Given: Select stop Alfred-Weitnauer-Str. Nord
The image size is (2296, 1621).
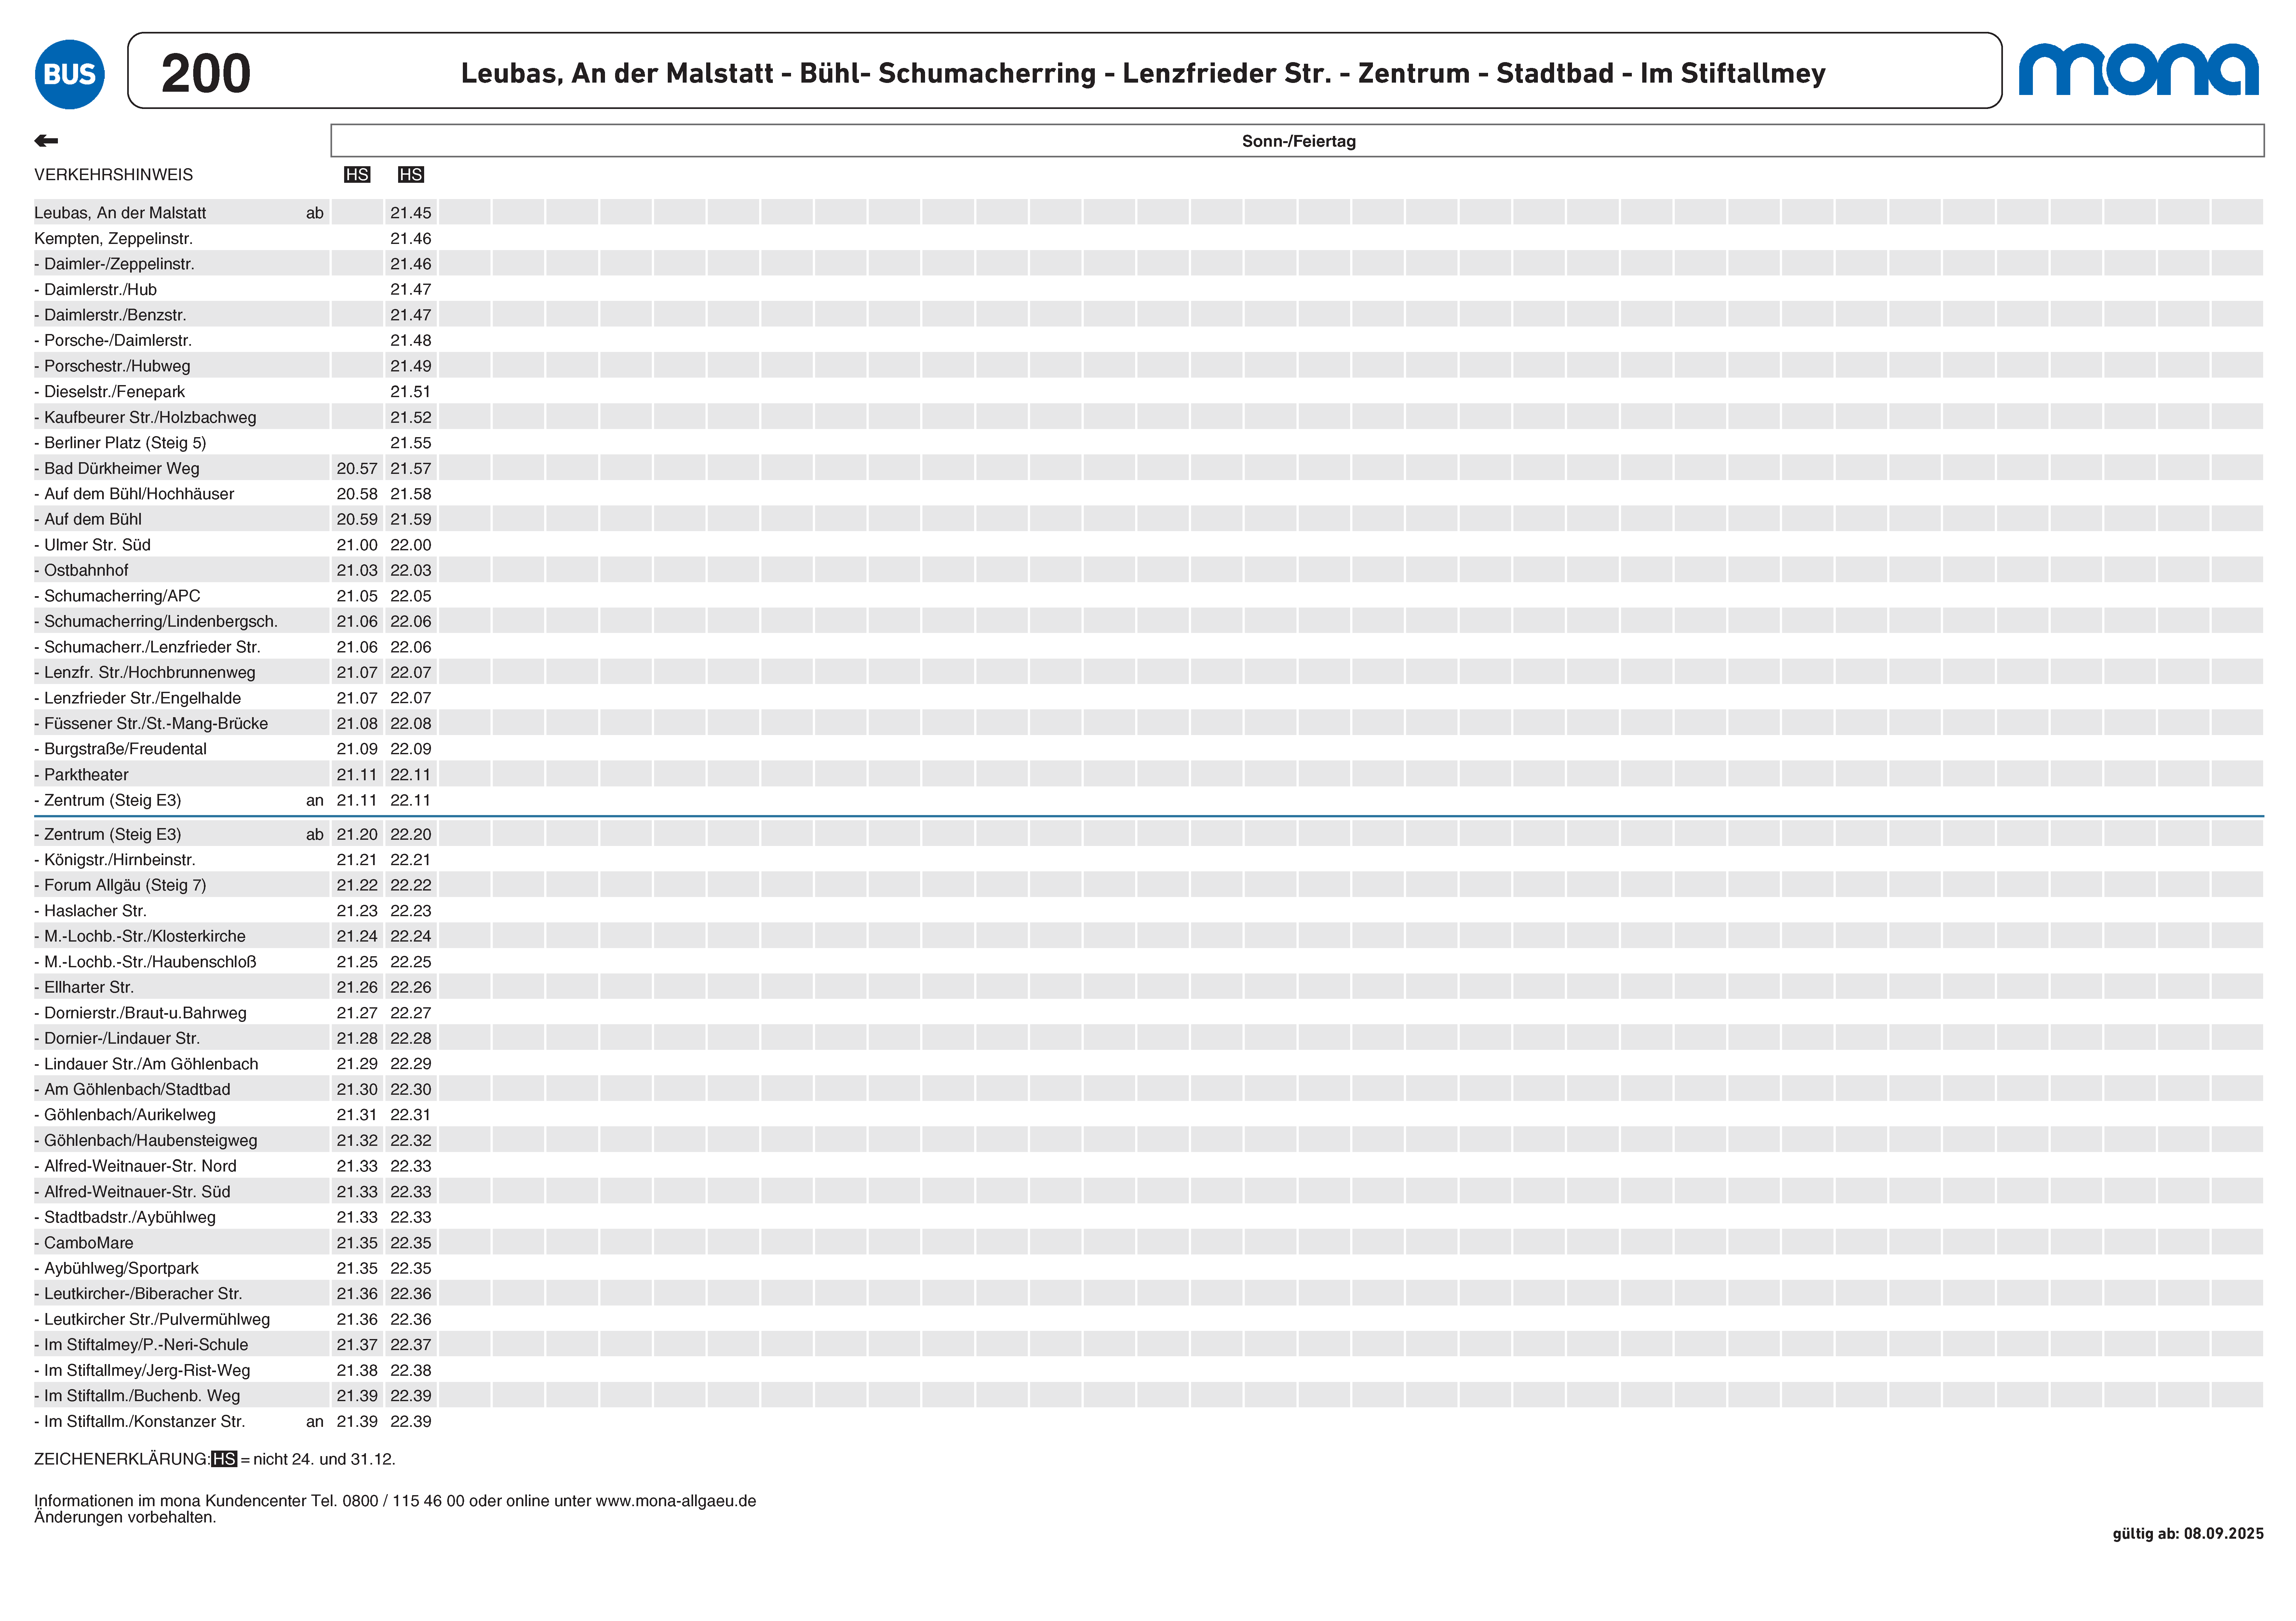Looking at the screenshot, I should tap(135, 1166).
